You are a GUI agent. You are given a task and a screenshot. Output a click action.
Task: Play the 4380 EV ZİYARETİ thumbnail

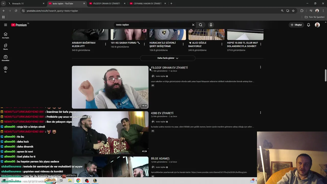(x=110, y=133)
